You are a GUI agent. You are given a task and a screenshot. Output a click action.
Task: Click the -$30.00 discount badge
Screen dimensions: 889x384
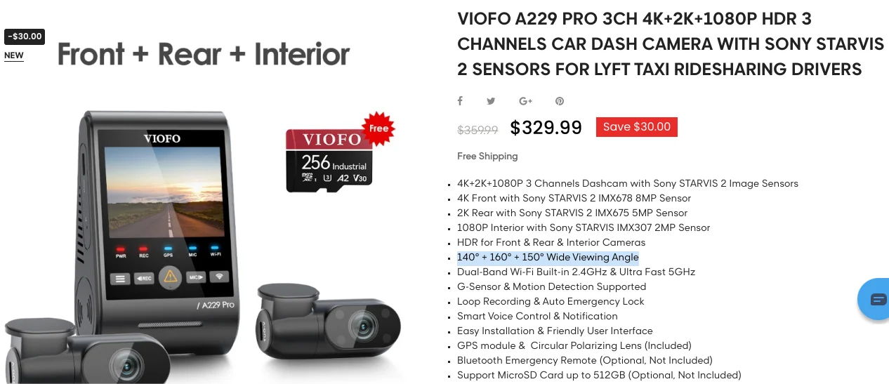(25, 37)
